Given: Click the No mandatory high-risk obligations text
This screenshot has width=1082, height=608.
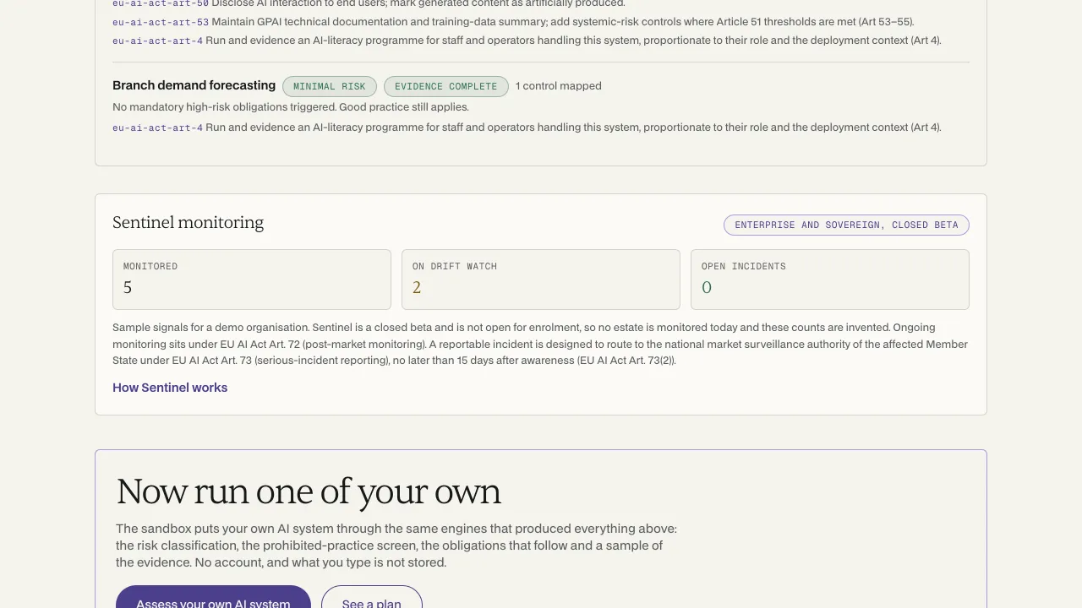Looking at the screenshot, I should pos(291,107).
